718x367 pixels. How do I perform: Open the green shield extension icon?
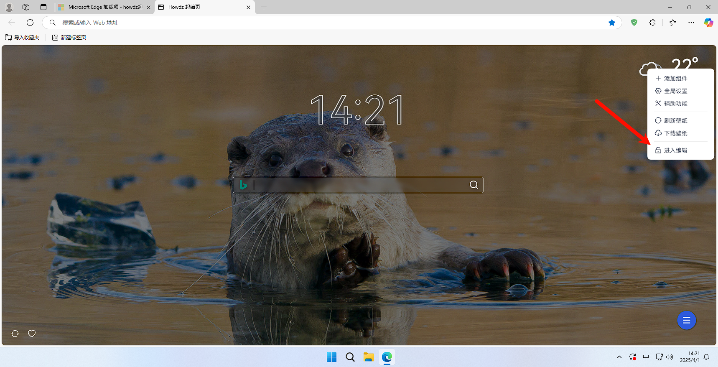(634, 23)
